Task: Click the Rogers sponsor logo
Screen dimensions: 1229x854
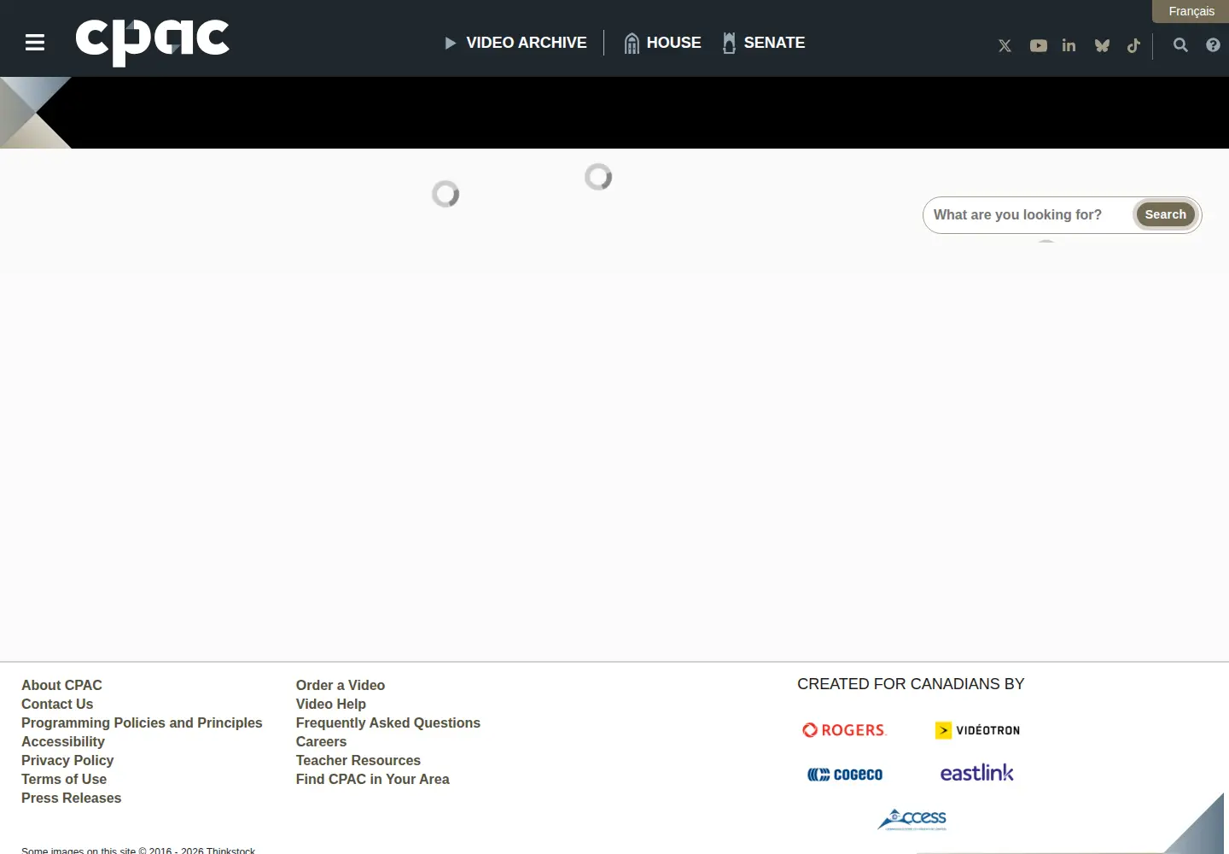Action: click(844, 730)
